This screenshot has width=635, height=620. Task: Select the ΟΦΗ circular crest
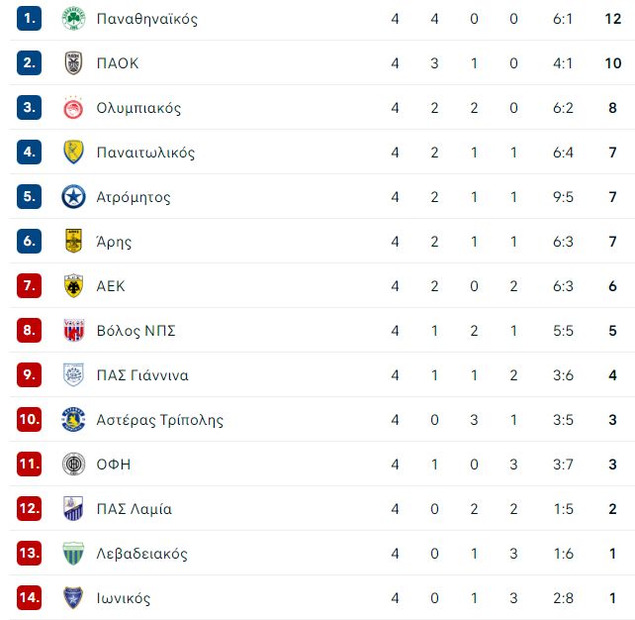pyautogui.click(x=73, y=464)
